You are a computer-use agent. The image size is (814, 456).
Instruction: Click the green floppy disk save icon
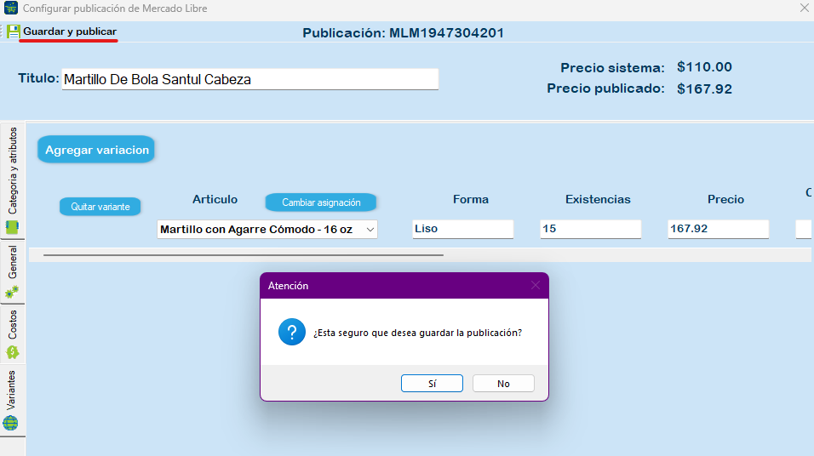point(13,31)
